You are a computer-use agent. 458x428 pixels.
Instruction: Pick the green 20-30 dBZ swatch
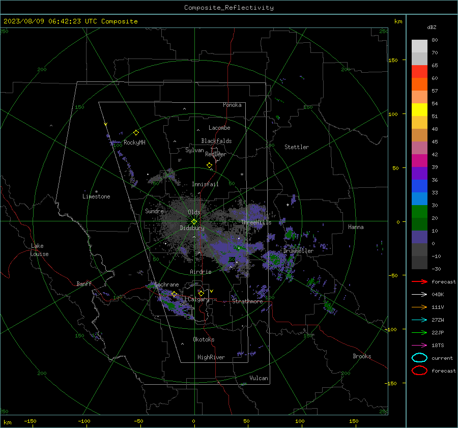pyautogui.click(x=419, y=212)
